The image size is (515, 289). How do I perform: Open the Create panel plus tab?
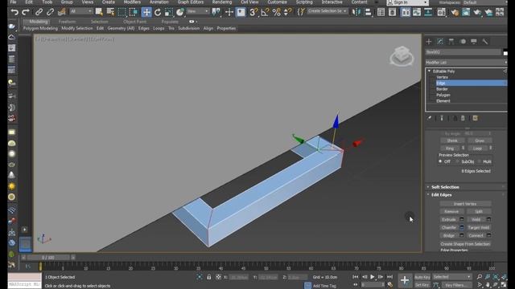coord(429,41)
